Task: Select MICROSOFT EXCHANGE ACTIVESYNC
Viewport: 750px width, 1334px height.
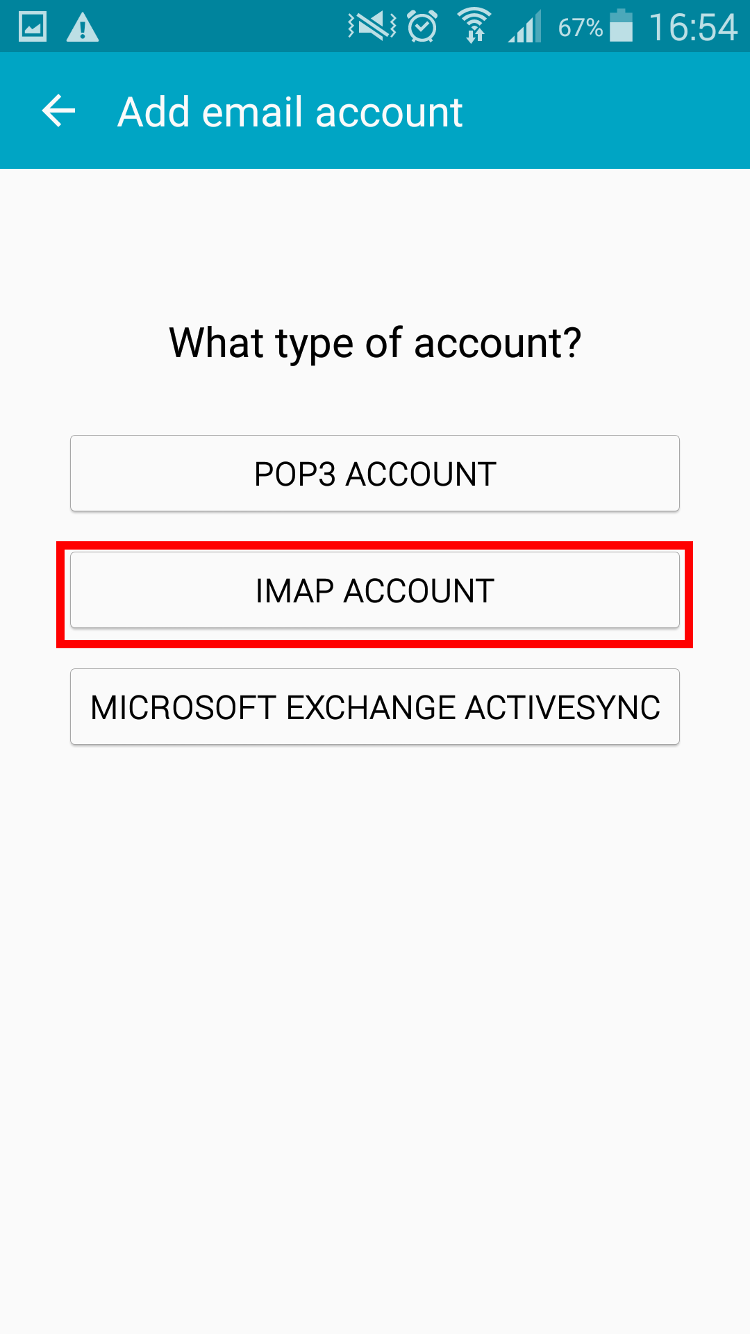Action: [375, 707]
